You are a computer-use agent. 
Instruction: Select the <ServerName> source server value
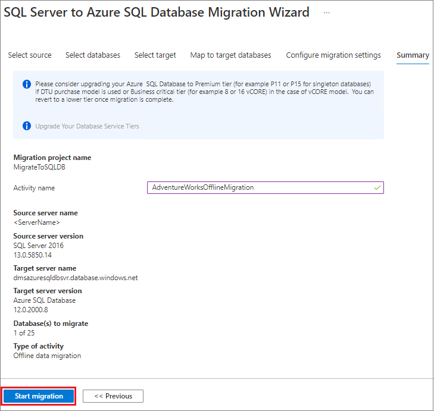[x=36, y=222]
